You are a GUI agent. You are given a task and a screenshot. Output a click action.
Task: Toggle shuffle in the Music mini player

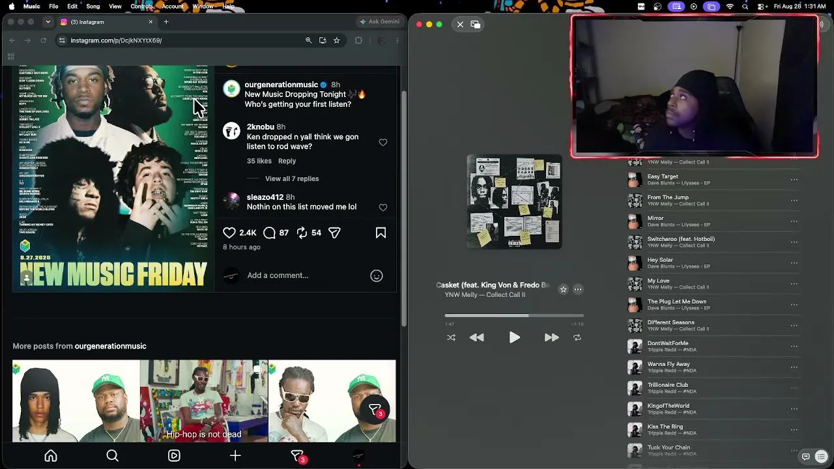(451, 337)
